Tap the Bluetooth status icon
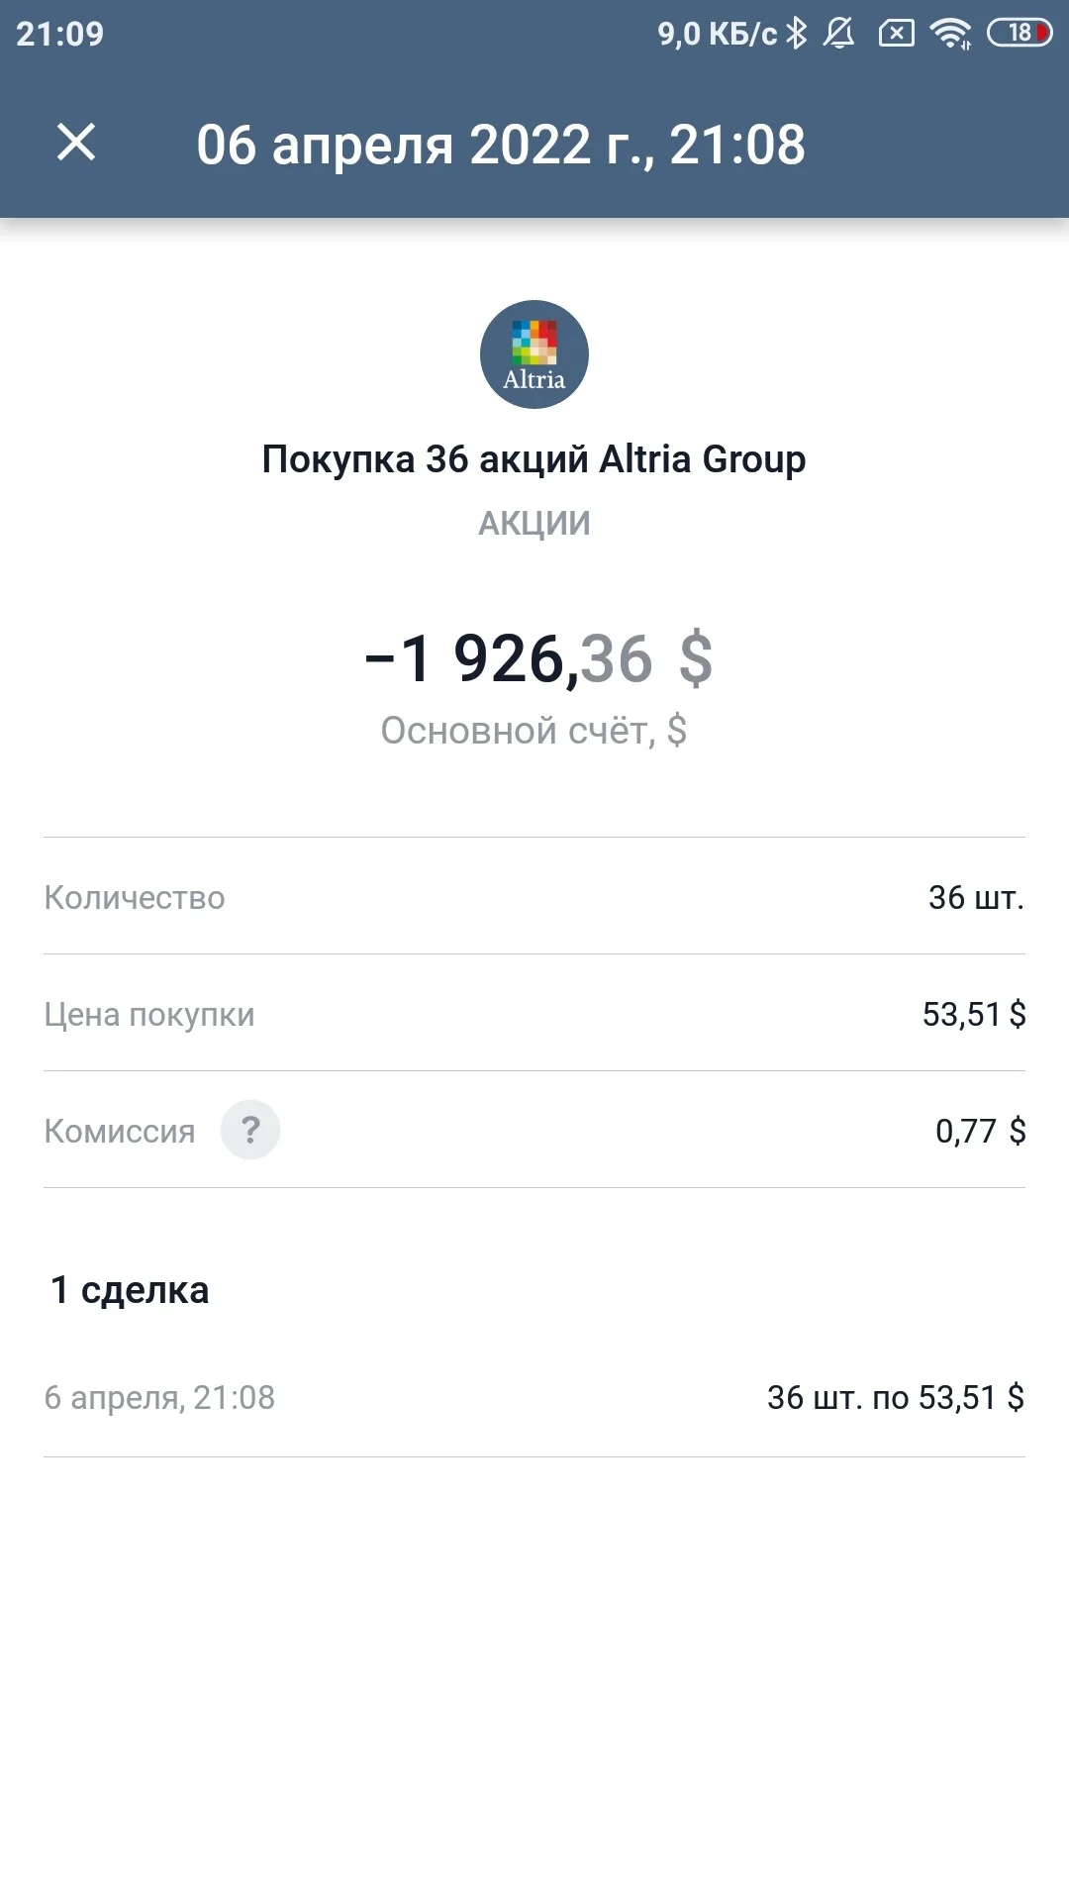1069x1901 pixels. coord(797,34)
